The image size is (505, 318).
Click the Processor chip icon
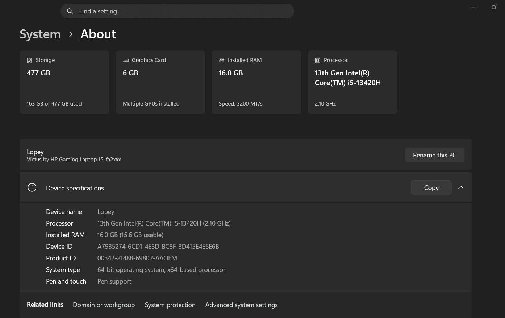pos(317,61)
